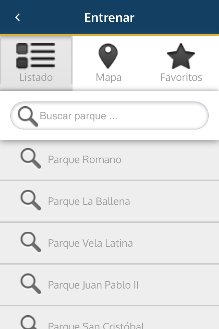Open Parque La Ballena entry
The width and height of the screenshot is (219, 329).
click(109, 201)
